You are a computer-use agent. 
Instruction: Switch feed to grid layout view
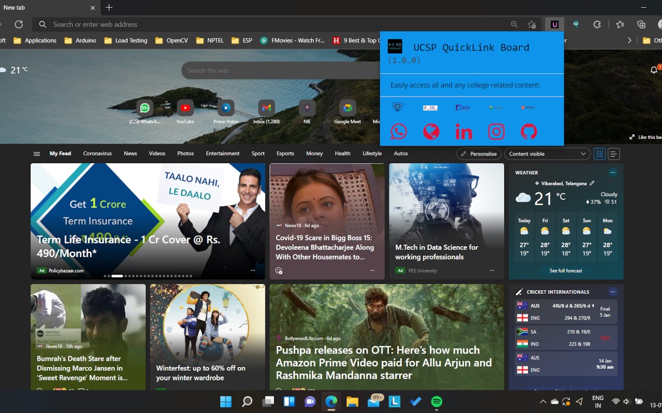click(x=599, y=154)
